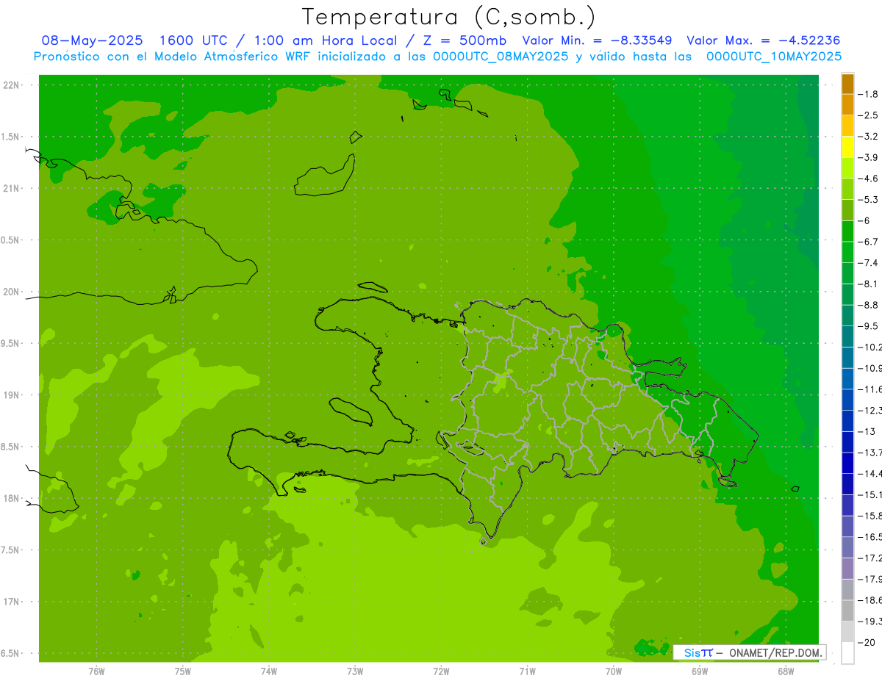Screen dimensions: 882x681
Task: Click the '1600 UTC' time text
Action: coord(194,40)
